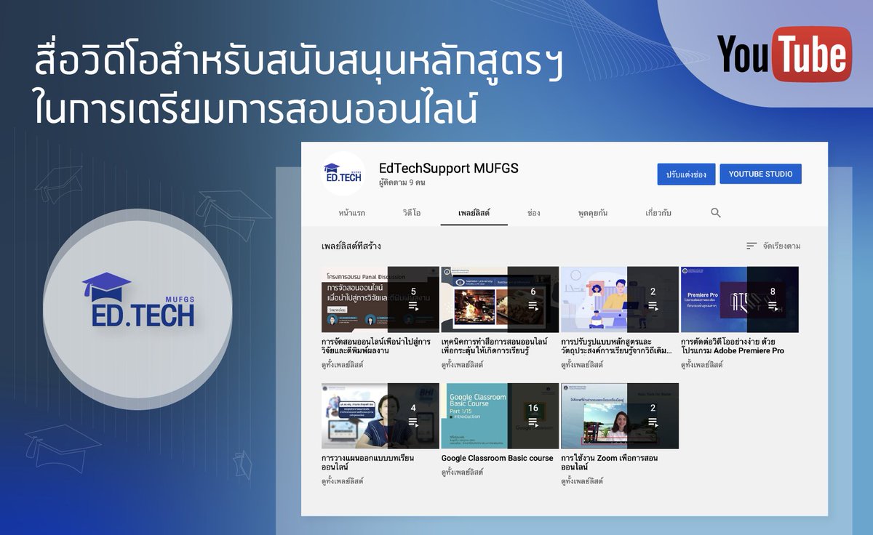Click title เทคนิคการทำสื่อการสอนออนไลน์
The height and width of the screenshot is (535, 873).
495,346
